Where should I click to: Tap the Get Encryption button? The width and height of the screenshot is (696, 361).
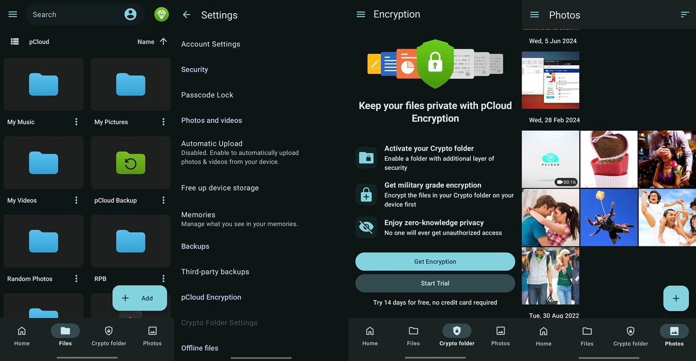coord(435,262)
